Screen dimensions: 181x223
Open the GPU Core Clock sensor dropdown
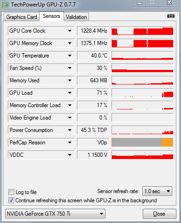pos(70,31)
